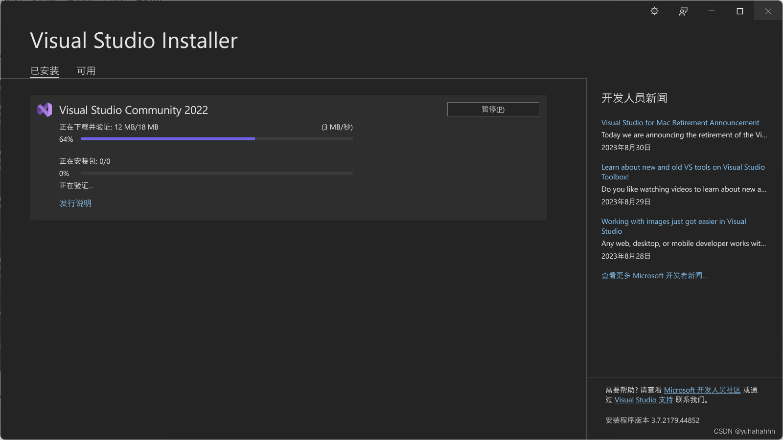Click the 安装程序版本 3.7.2179.44852 text
This screenshot has height=440, width=783.
click(652, 420)
